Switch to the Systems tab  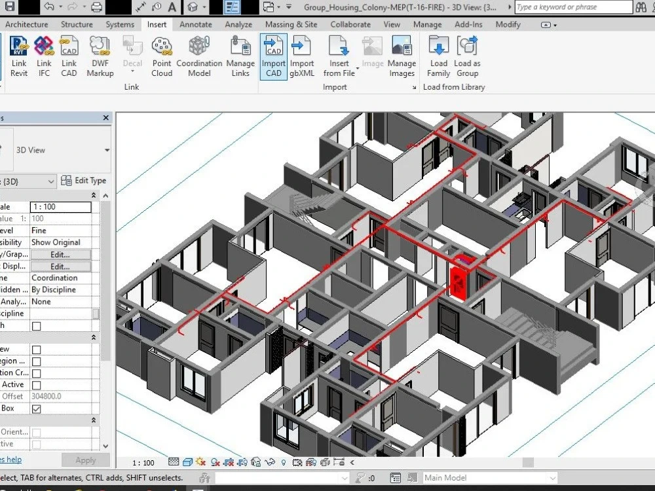point(120,25)
